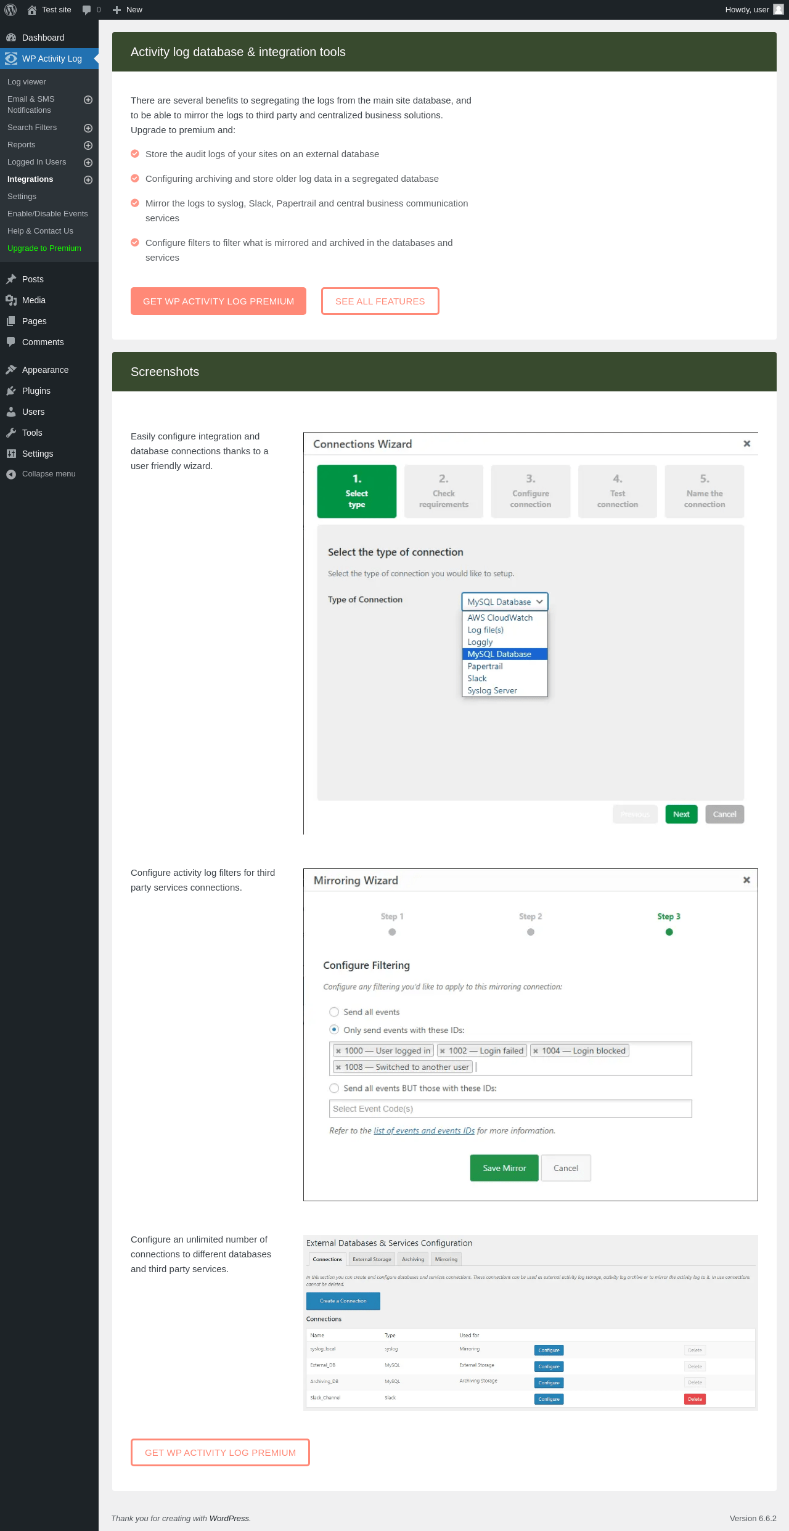Click the Dashboard gauge icon
Viewport: 789px width, 1531px height.
point(11,38)
